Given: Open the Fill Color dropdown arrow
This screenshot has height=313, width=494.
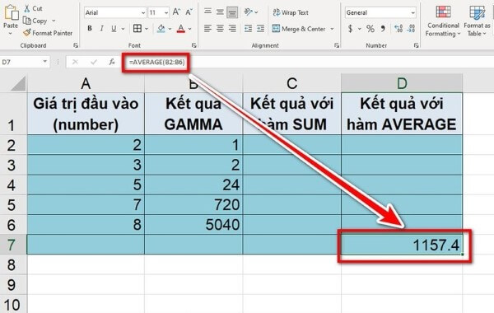Looking at the screenshot, I should pos(170,29).
